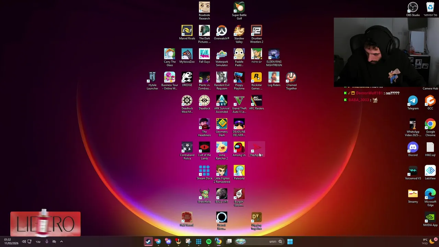Viewport: 439px width, 247px height.
Task: Open the Resident Evil Requiem shortcut
Action: 222,81
